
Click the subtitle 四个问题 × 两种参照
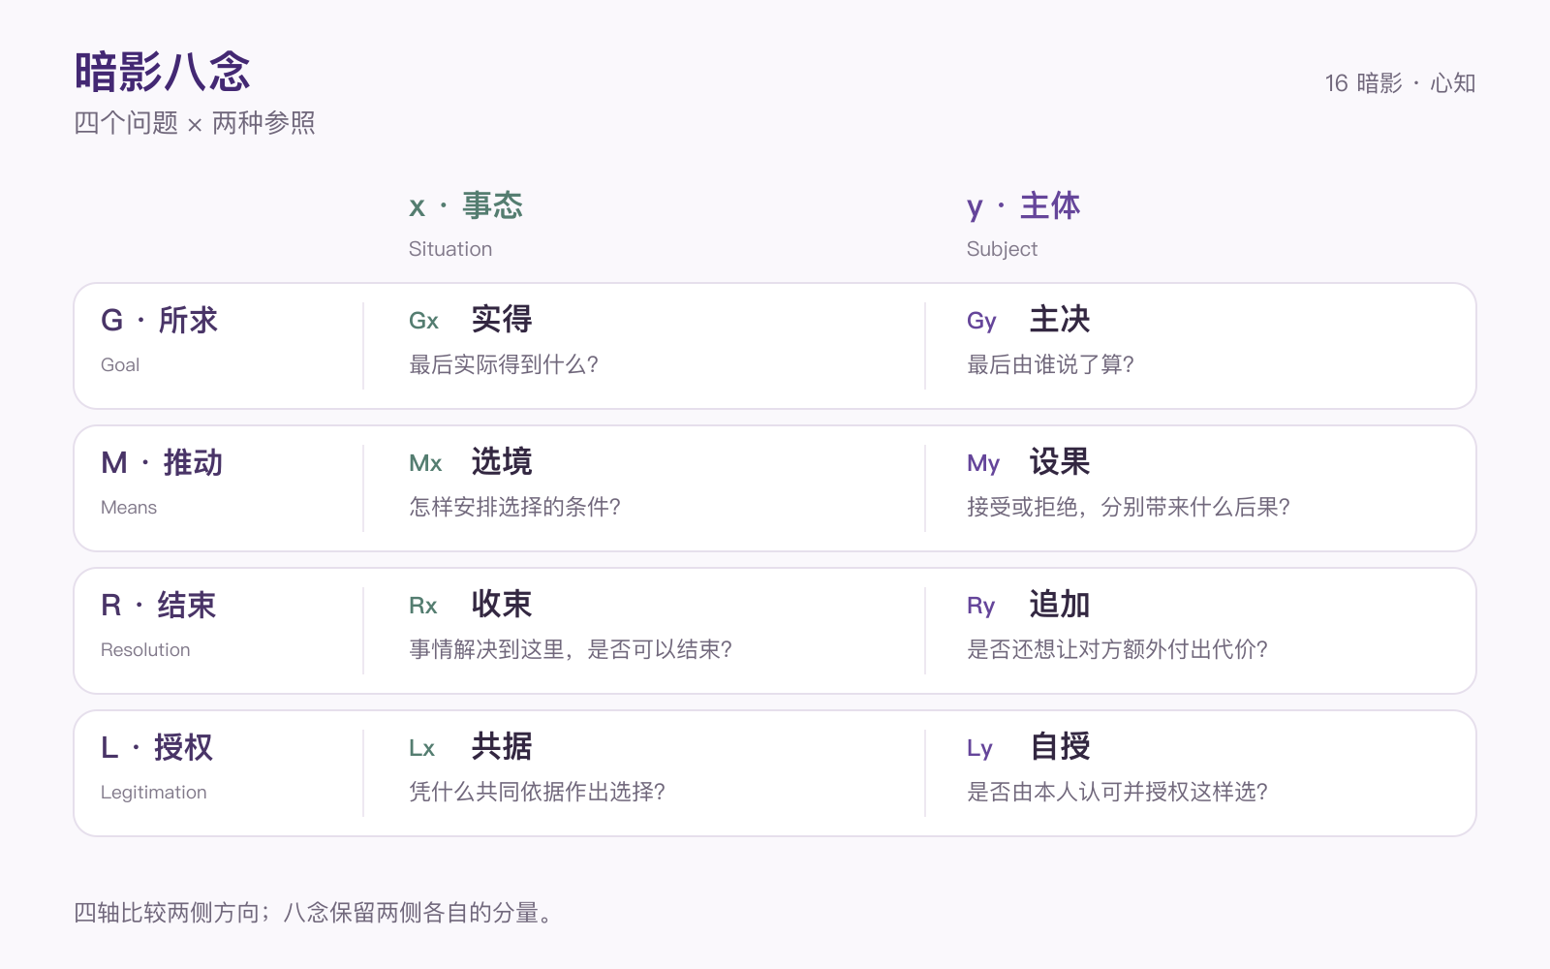(195, 123)
